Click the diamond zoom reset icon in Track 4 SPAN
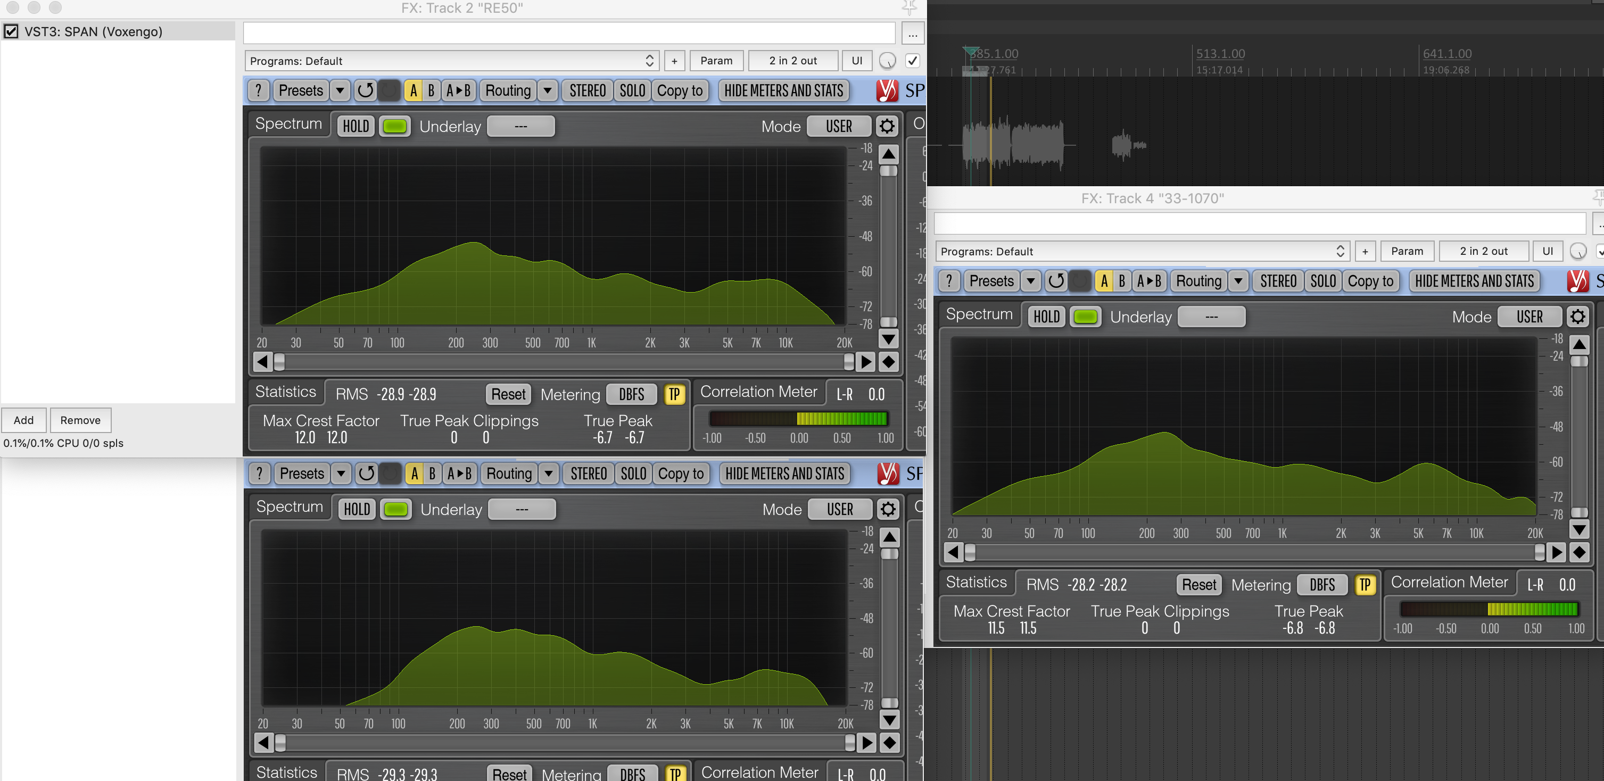This screenshot has width=1604, height=781. coord(1579,552)
